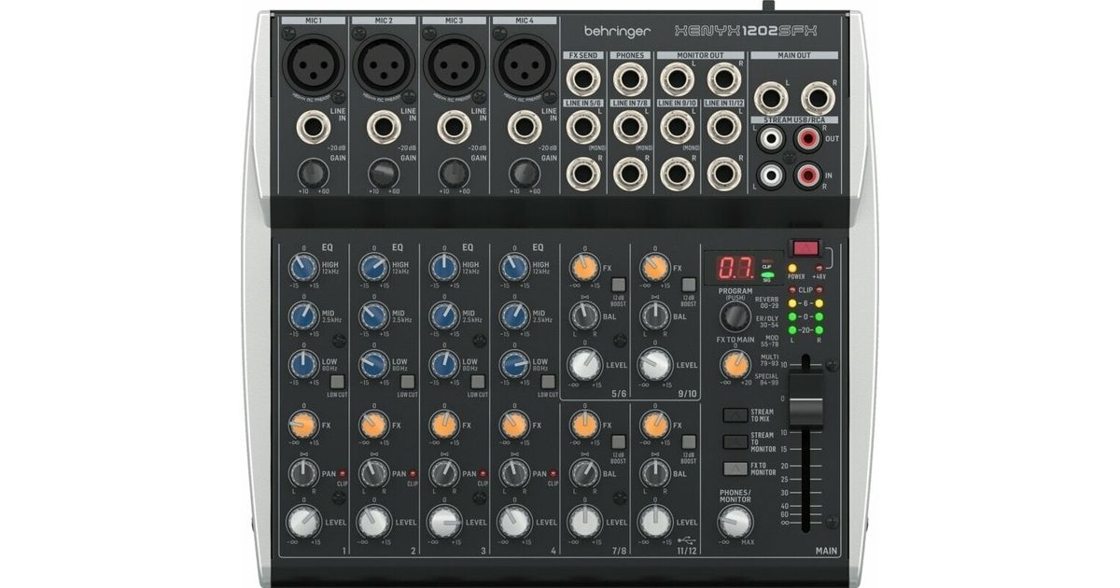The height and width of the screenshot is (588, 1120).
Task: Click the MIC 4 XLR input jack
Action: (525, 64)
